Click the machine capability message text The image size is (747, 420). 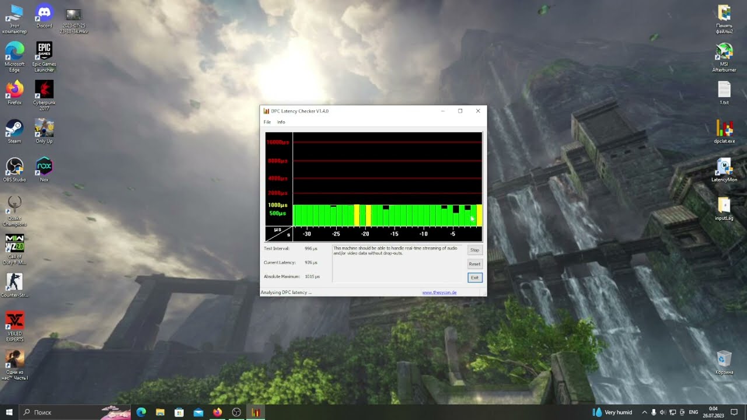[x=395, y=251]
